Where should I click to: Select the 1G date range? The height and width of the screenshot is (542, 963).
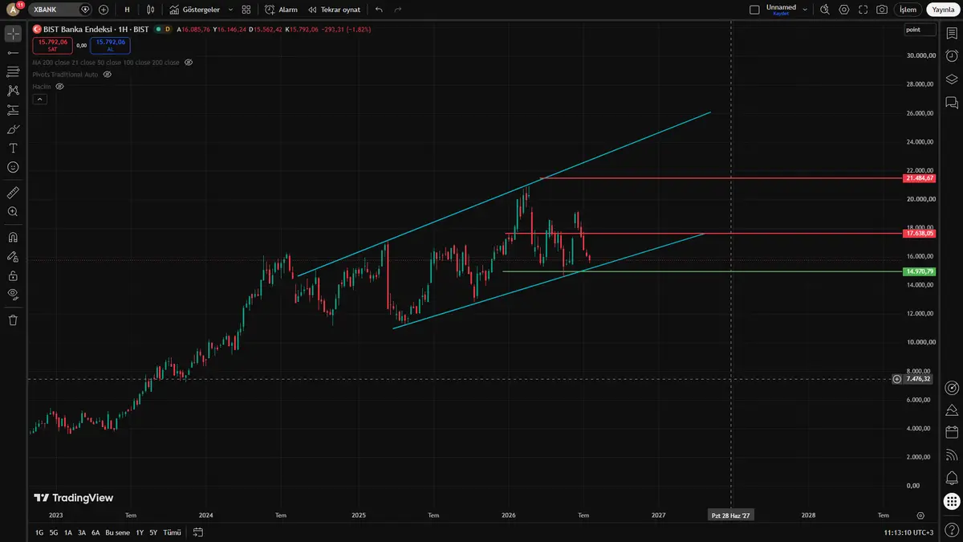[x=39, y=532]
